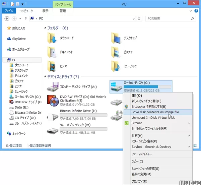Click the C: drive usage bar
The image size is (201, 185).
pos(147,87)
